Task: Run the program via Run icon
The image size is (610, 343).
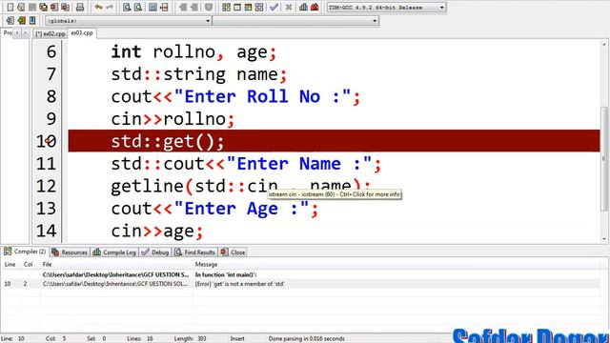Action: 237,7
